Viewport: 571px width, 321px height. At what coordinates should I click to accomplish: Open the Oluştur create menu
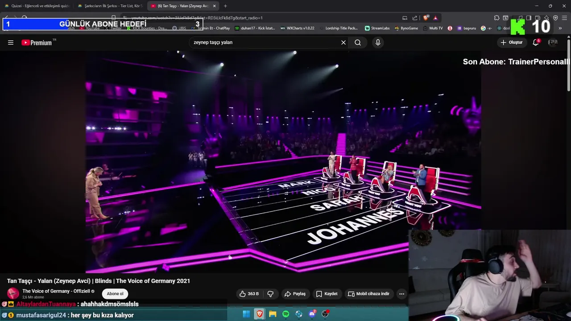(512, 42)
